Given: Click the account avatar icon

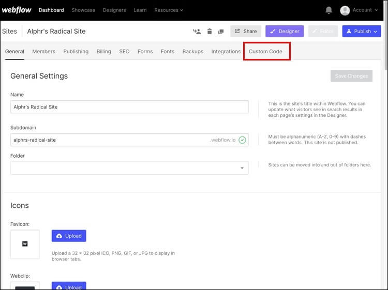Looking at the screenshot, I should [x=345, y=10].
